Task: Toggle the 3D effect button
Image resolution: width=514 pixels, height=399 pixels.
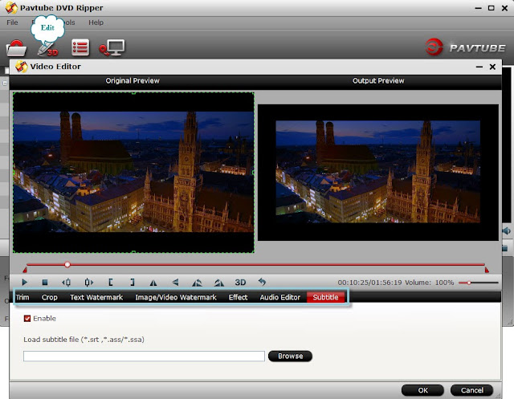Action: [240, 282]
